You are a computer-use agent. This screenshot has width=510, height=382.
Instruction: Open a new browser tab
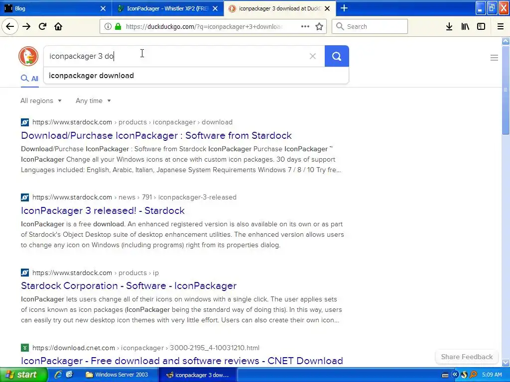pos(344,8)
